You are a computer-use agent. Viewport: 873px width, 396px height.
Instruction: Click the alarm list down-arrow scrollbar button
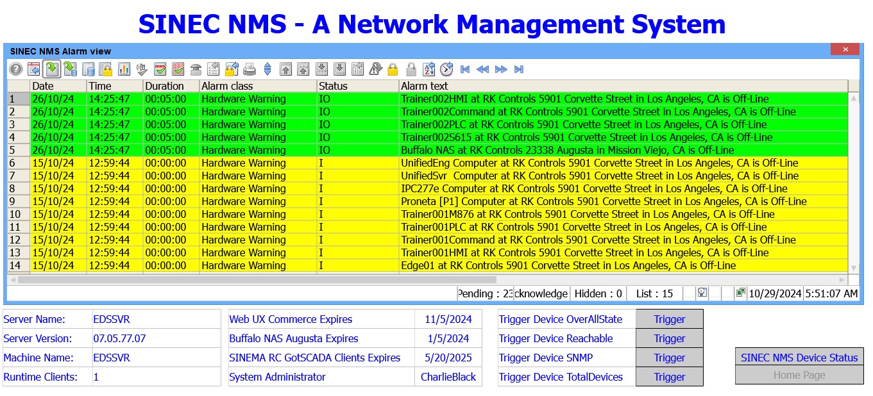point(854,268)
